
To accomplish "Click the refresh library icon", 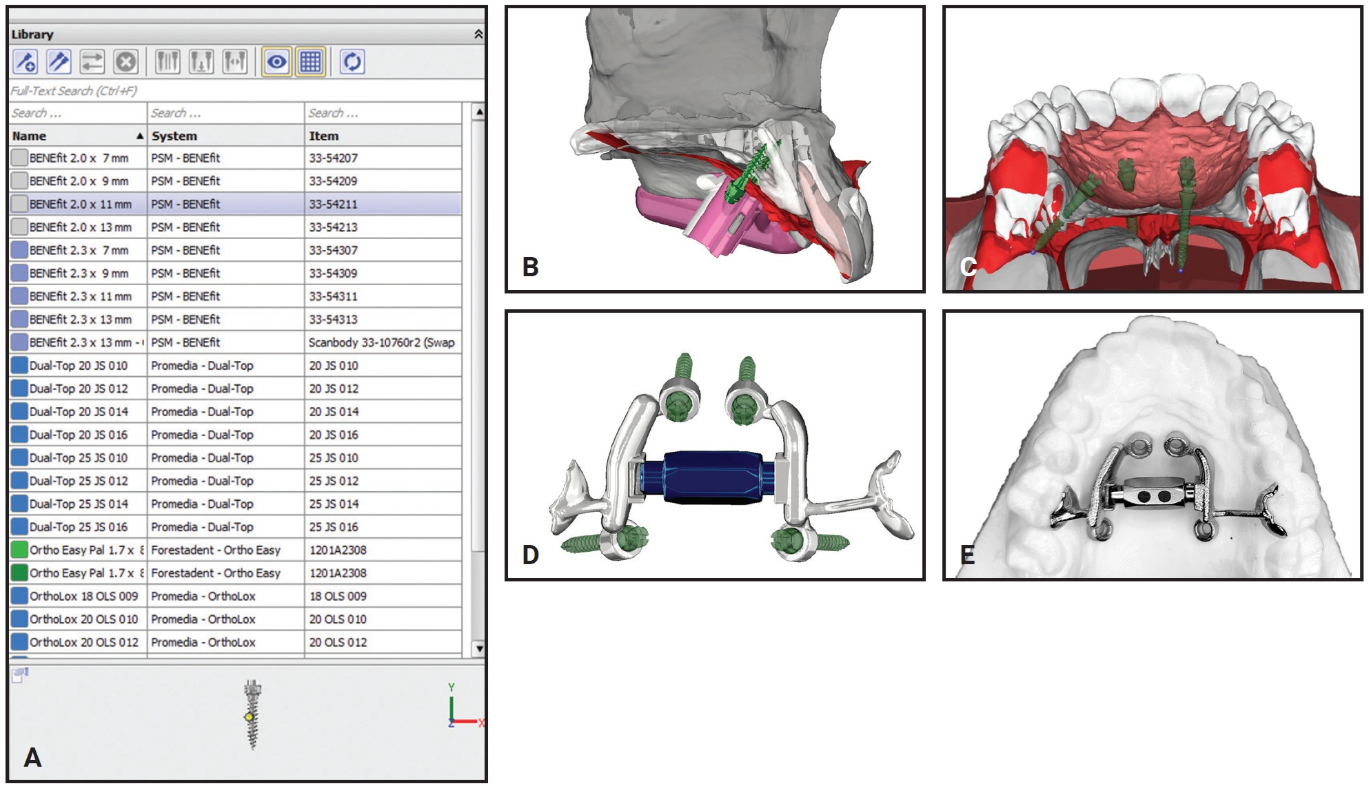I will click(x=352, y=62).
